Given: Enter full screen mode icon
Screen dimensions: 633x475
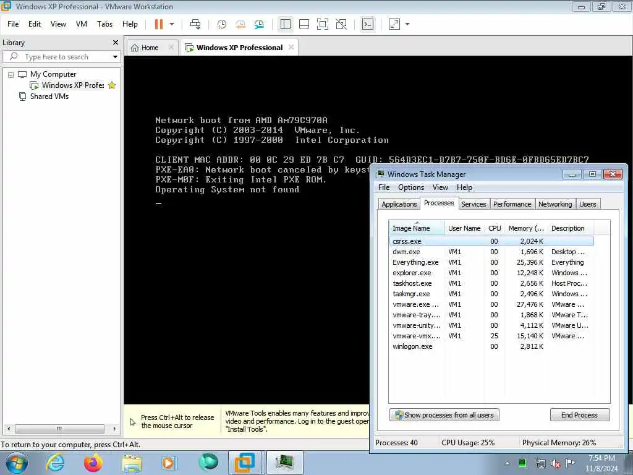Looking at the screenshot, I should (323, 24).
